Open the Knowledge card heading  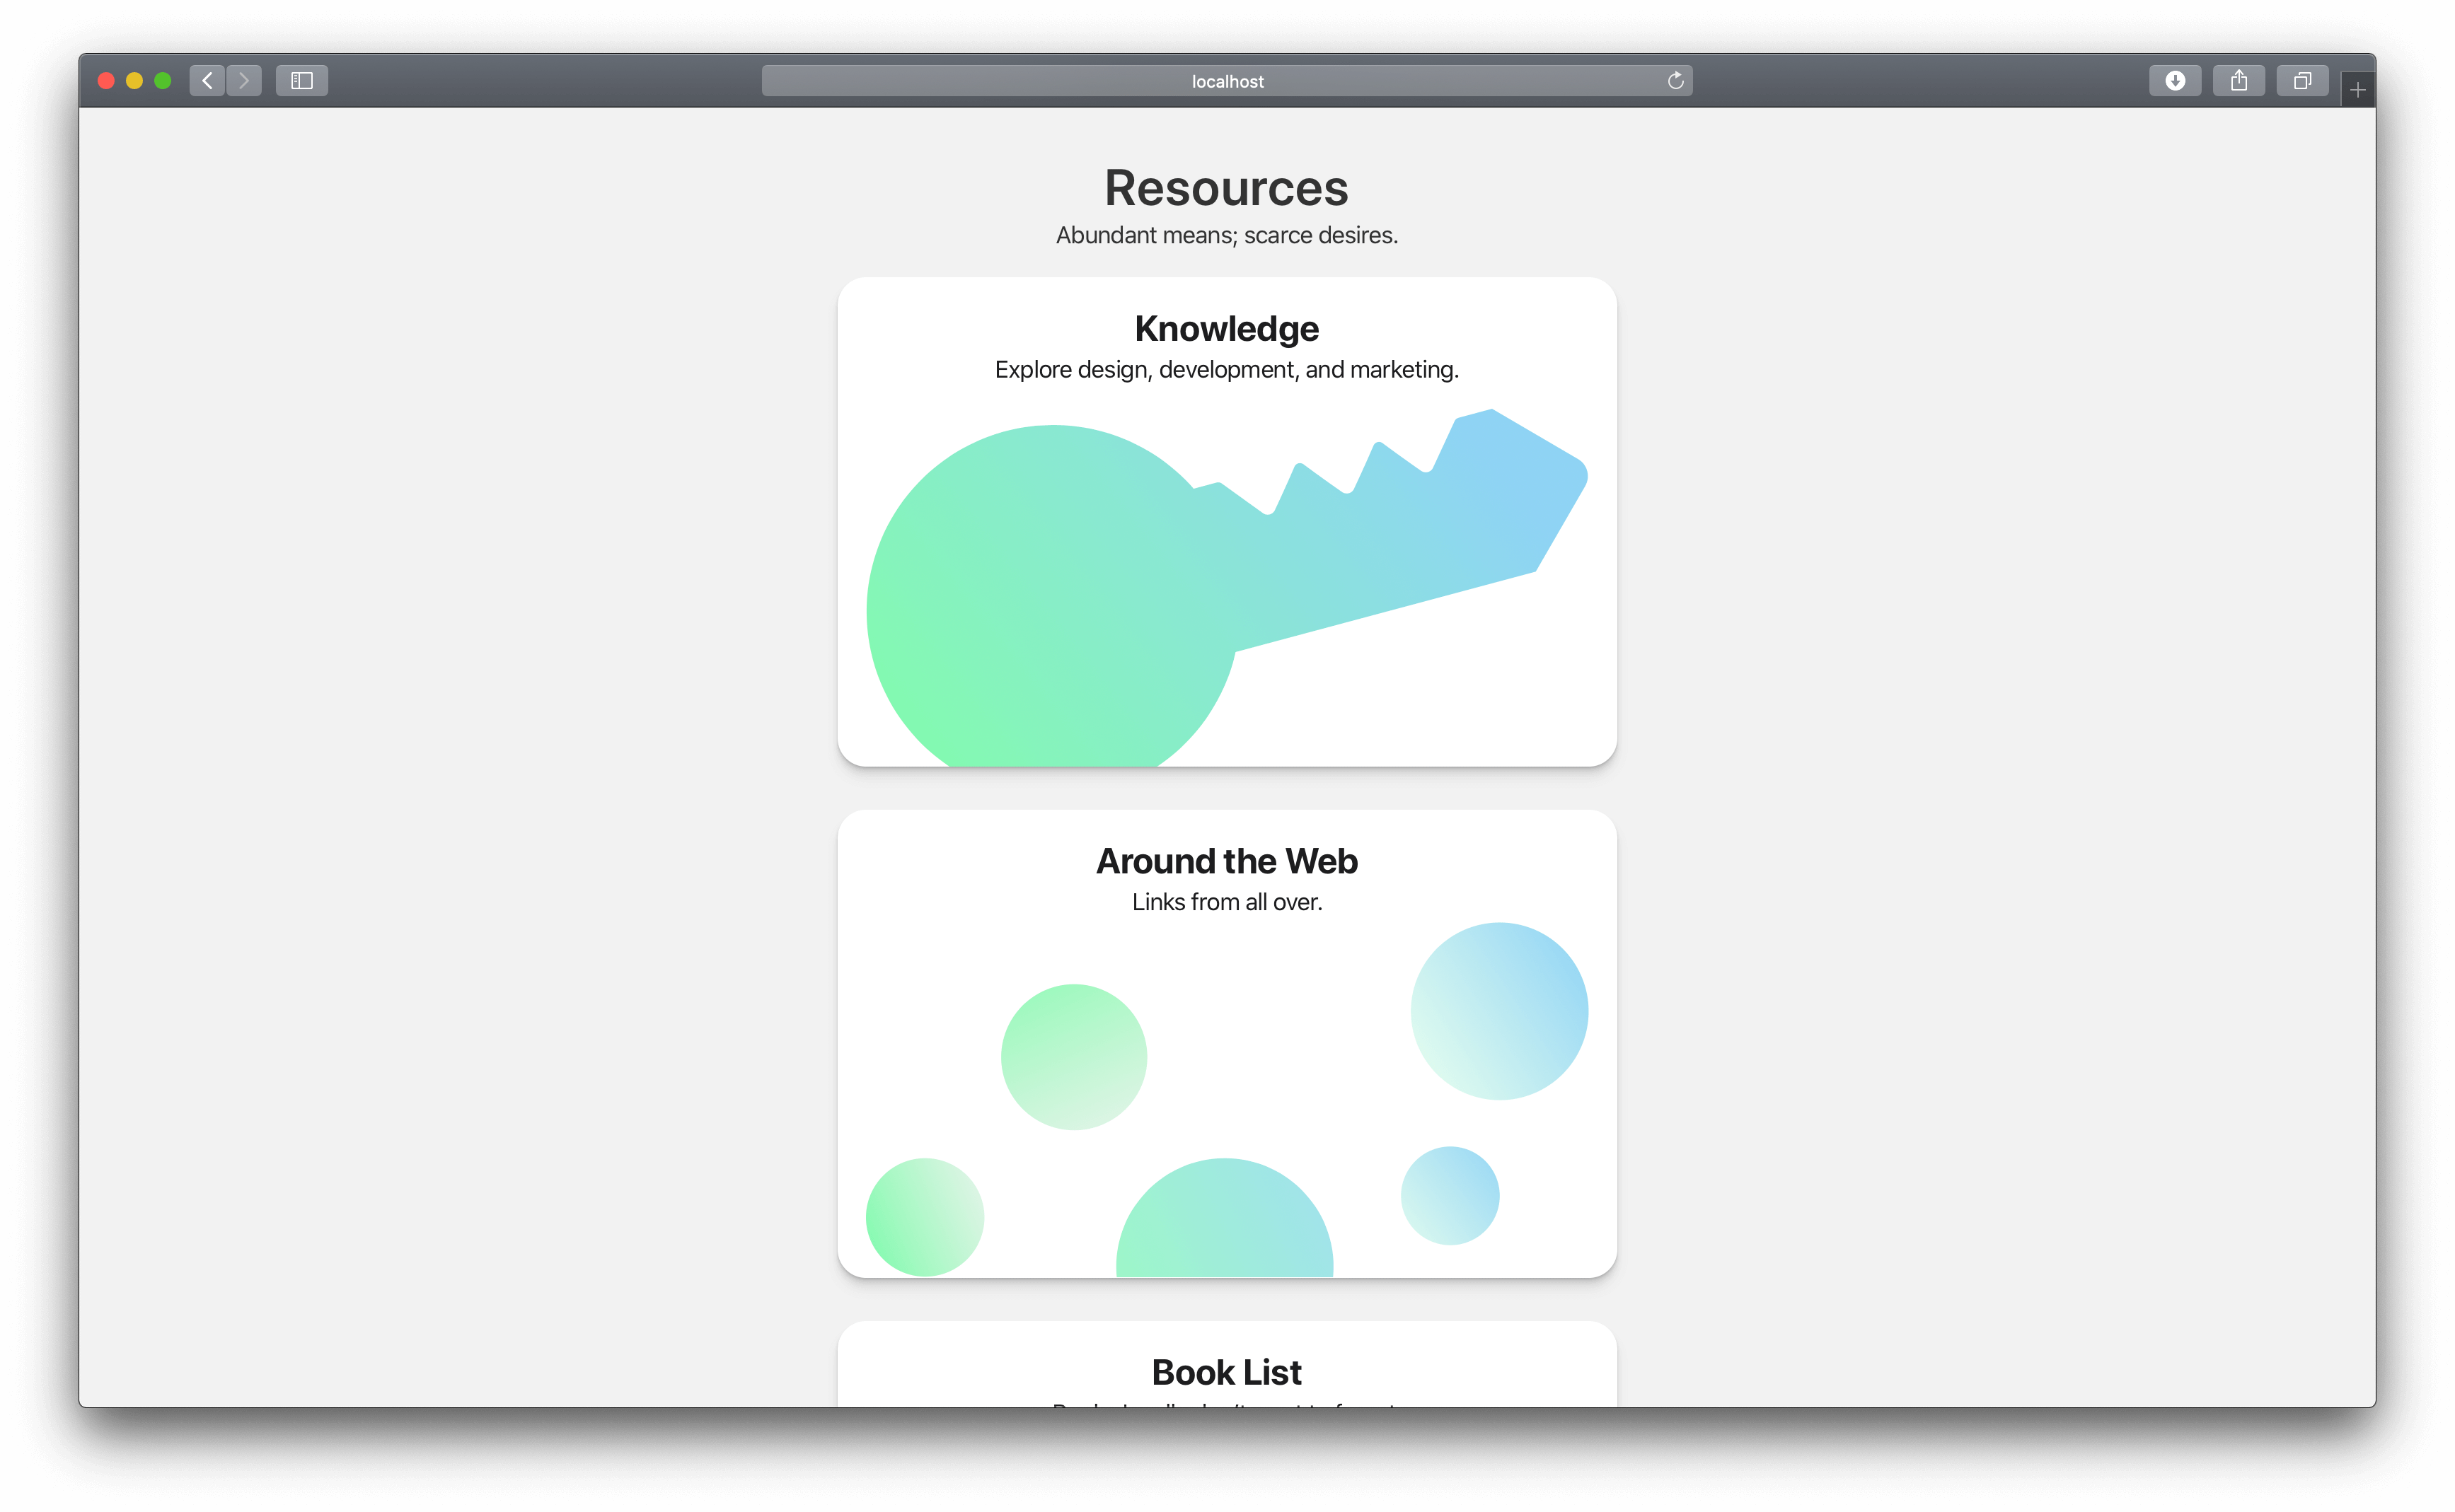tap(1225, 329)
